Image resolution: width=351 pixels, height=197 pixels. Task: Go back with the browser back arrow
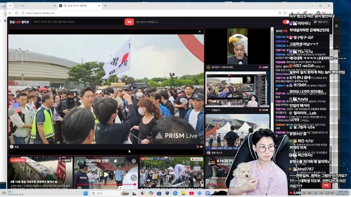10,13
